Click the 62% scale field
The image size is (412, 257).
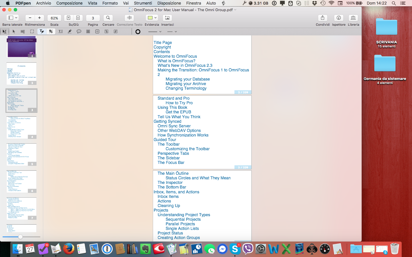[x=54, y=18]
